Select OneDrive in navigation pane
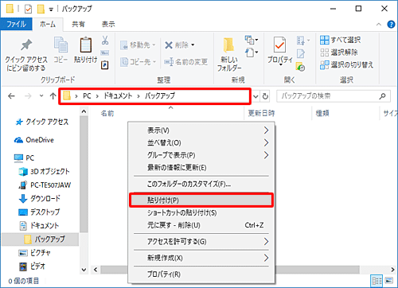The width and height of the screenshot is (398, 288). tap(34, 140)
